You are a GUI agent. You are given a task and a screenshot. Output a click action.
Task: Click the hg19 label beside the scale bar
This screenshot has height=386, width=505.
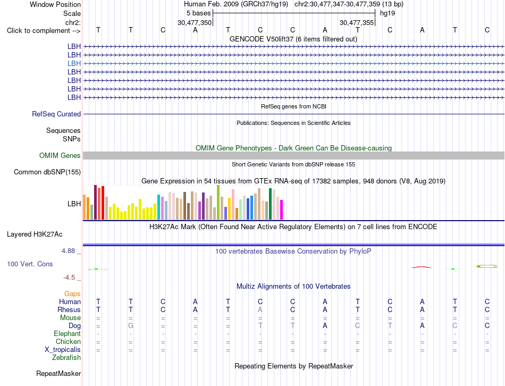coord(388,13)
